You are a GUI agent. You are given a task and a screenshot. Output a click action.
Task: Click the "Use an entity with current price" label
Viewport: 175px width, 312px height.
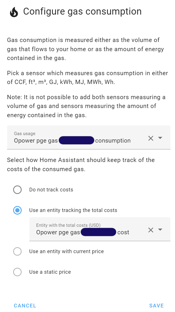pyautogui.click(x=66, y=251)
